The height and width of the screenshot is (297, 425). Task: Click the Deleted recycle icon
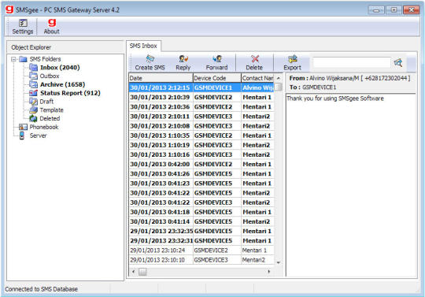click(x=33, y=118)
